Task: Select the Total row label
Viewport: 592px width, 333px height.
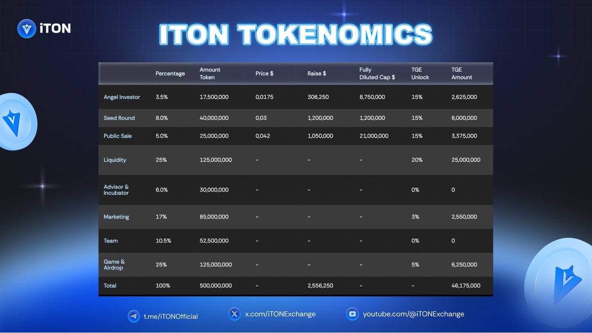Action: (x=110, y=286)
